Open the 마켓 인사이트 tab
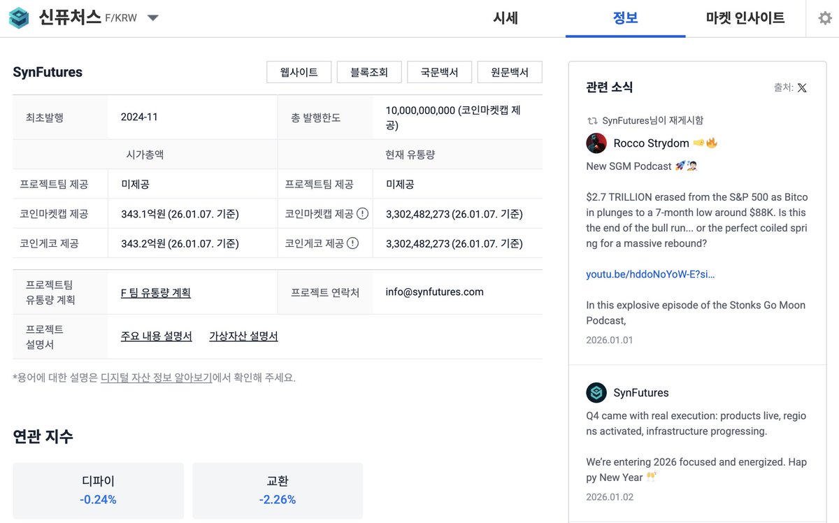 745,18
